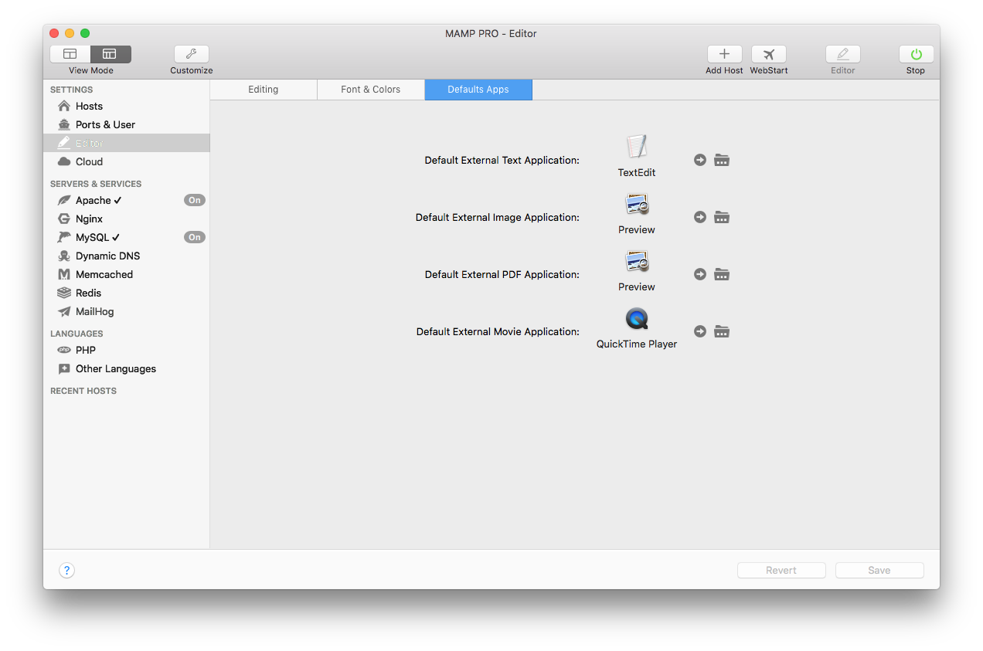
Task: Open the MySQL service settings
Action: coord(93,237)
